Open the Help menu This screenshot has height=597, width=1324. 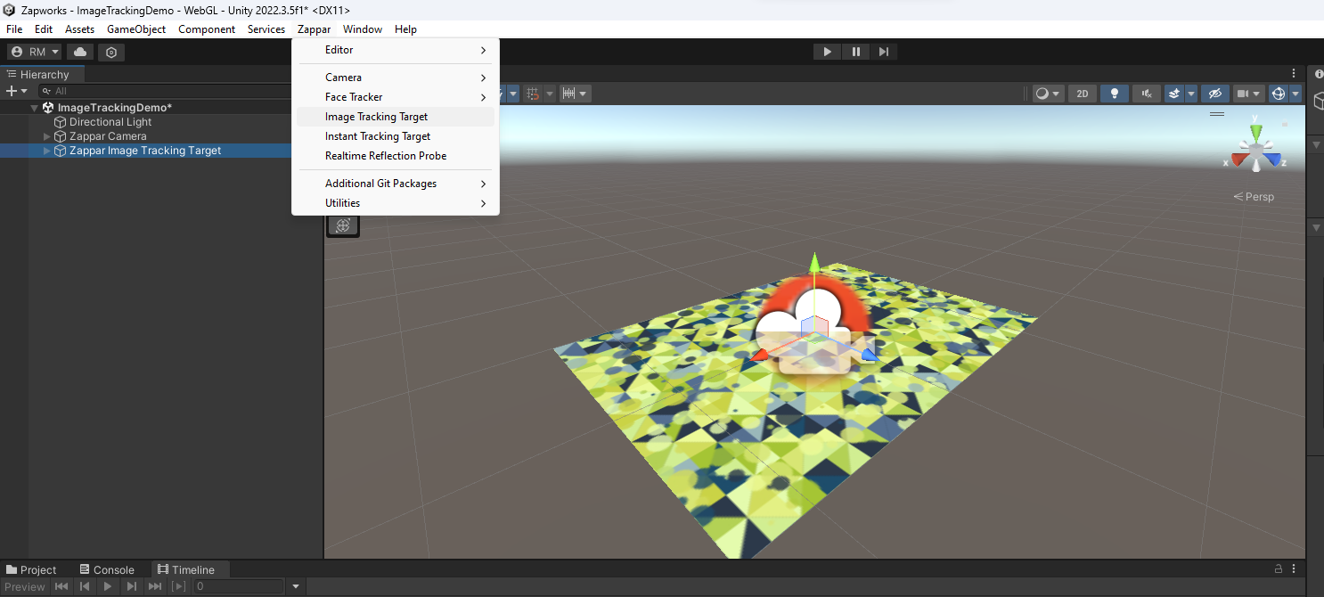[405, 29]
